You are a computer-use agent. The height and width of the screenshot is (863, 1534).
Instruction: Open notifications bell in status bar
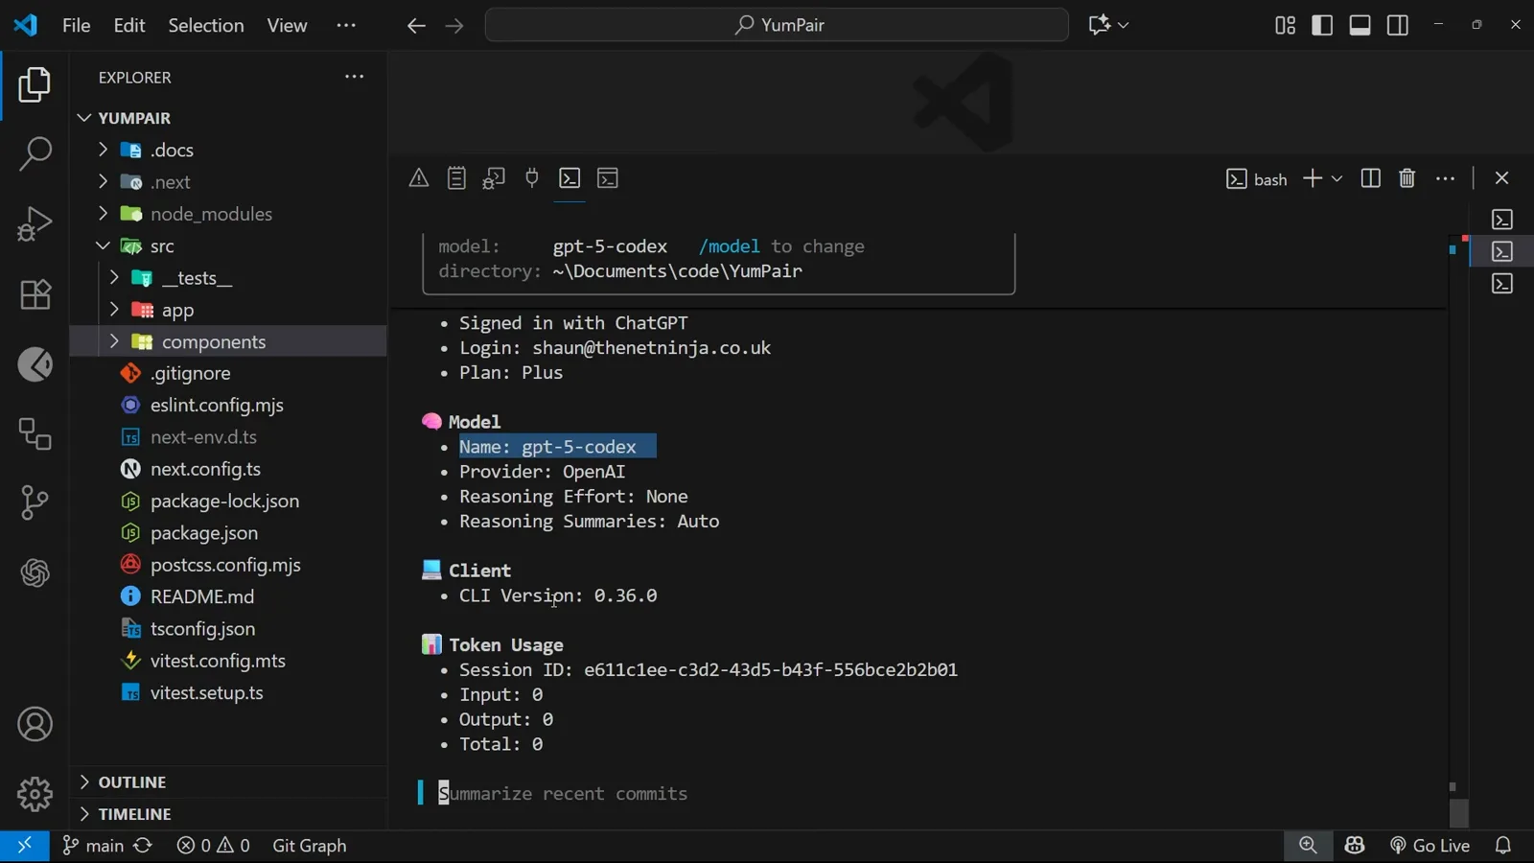1503,846
